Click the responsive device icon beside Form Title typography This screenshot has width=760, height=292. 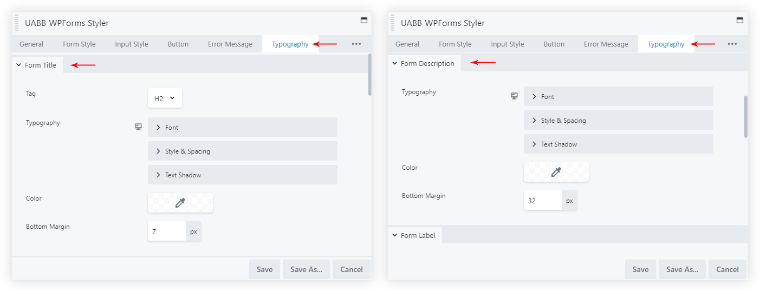coord(139,127)
